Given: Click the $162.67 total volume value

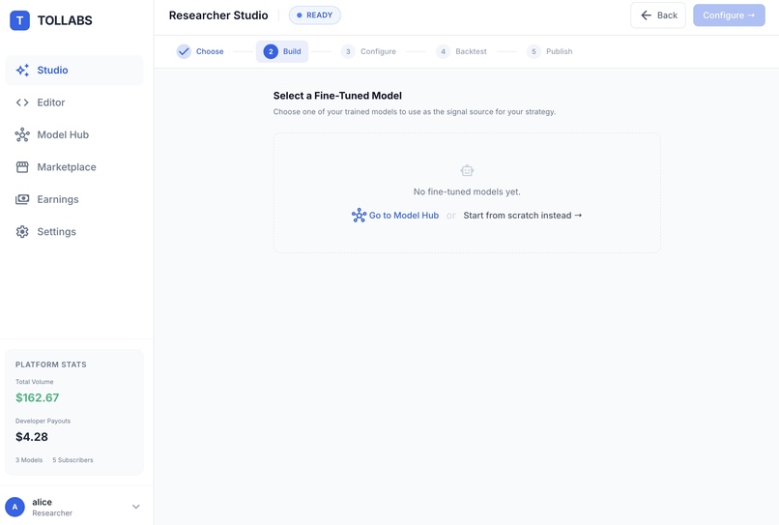Looking at the screenshot, I should point(38,397).
